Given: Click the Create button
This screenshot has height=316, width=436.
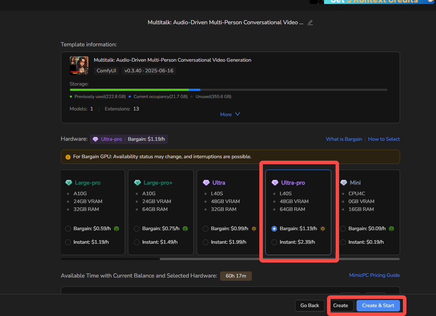Looking at the screenshot, I should [341, 306].
